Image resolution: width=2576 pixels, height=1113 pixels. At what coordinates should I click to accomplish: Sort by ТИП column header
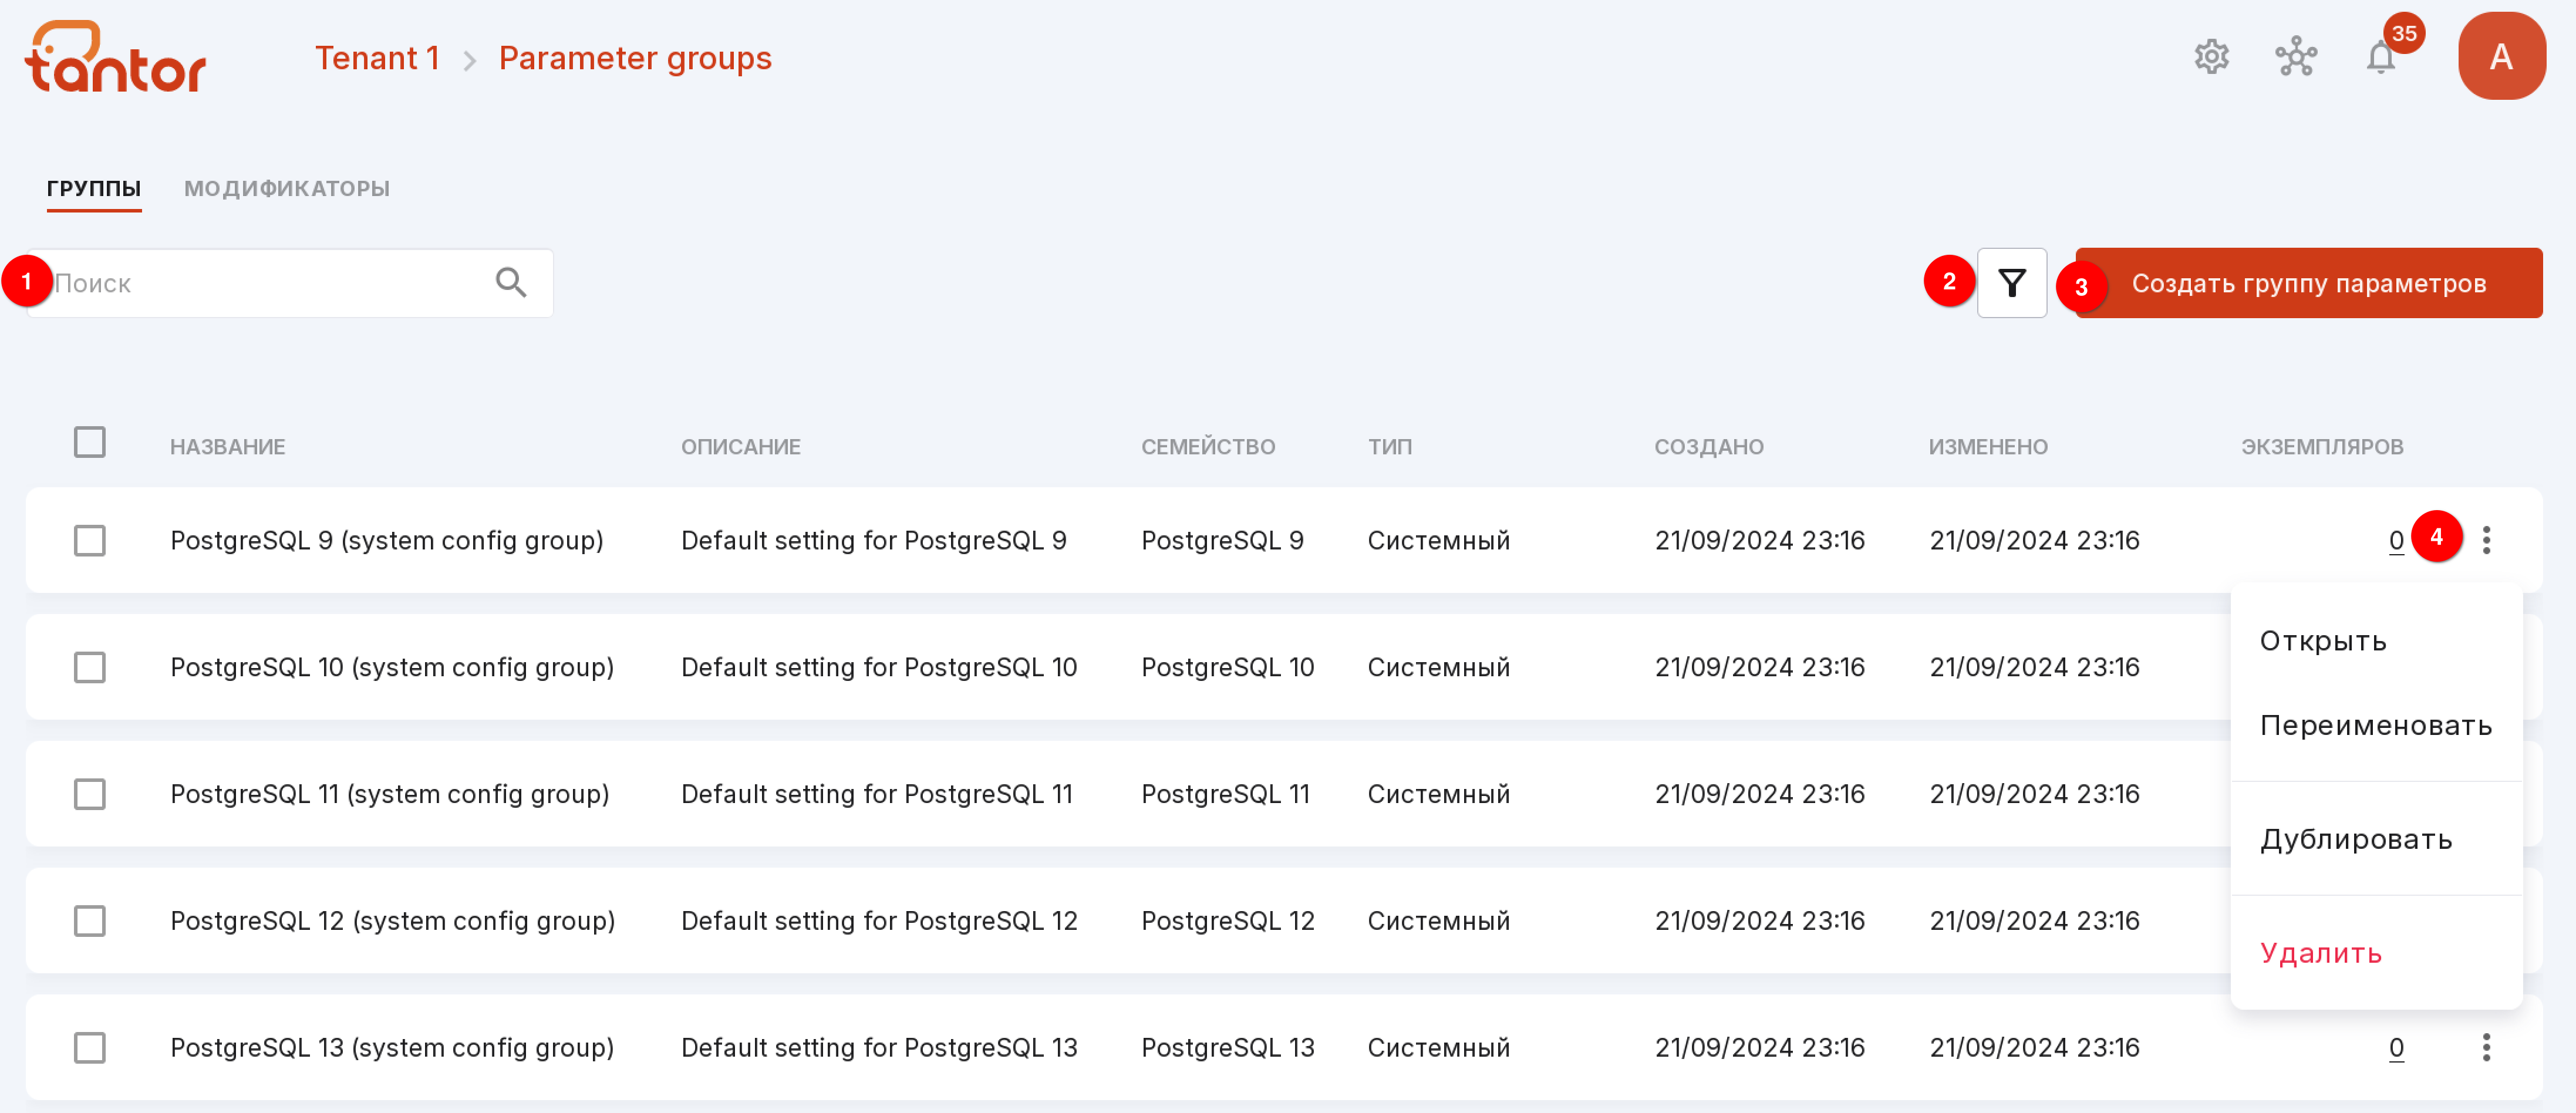[1389, 447]
